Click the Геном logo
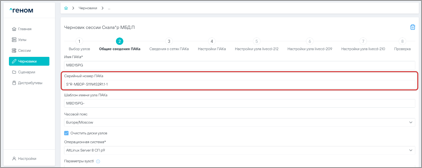This screenshot has width=422, height=168. pos(21,10)
